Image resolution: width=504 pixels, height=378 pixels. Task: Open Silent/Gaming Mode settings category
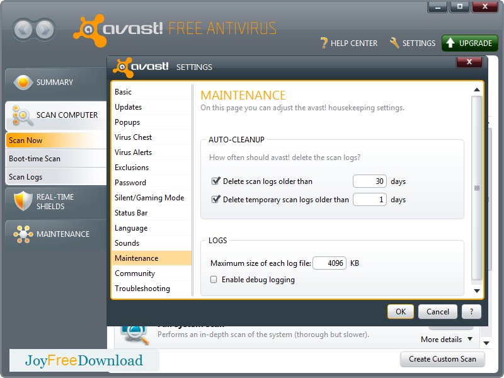[x=151, y=198]
